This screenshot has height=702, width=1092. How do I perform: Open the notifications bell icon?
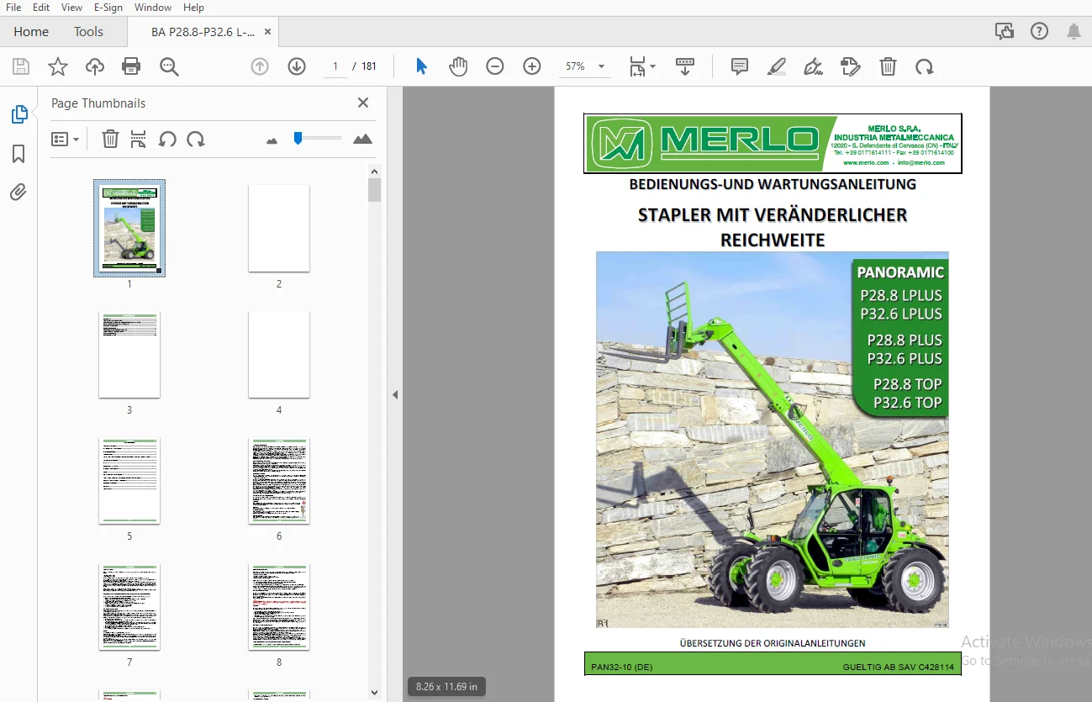pyautogui.click(x=1074, y=32)
